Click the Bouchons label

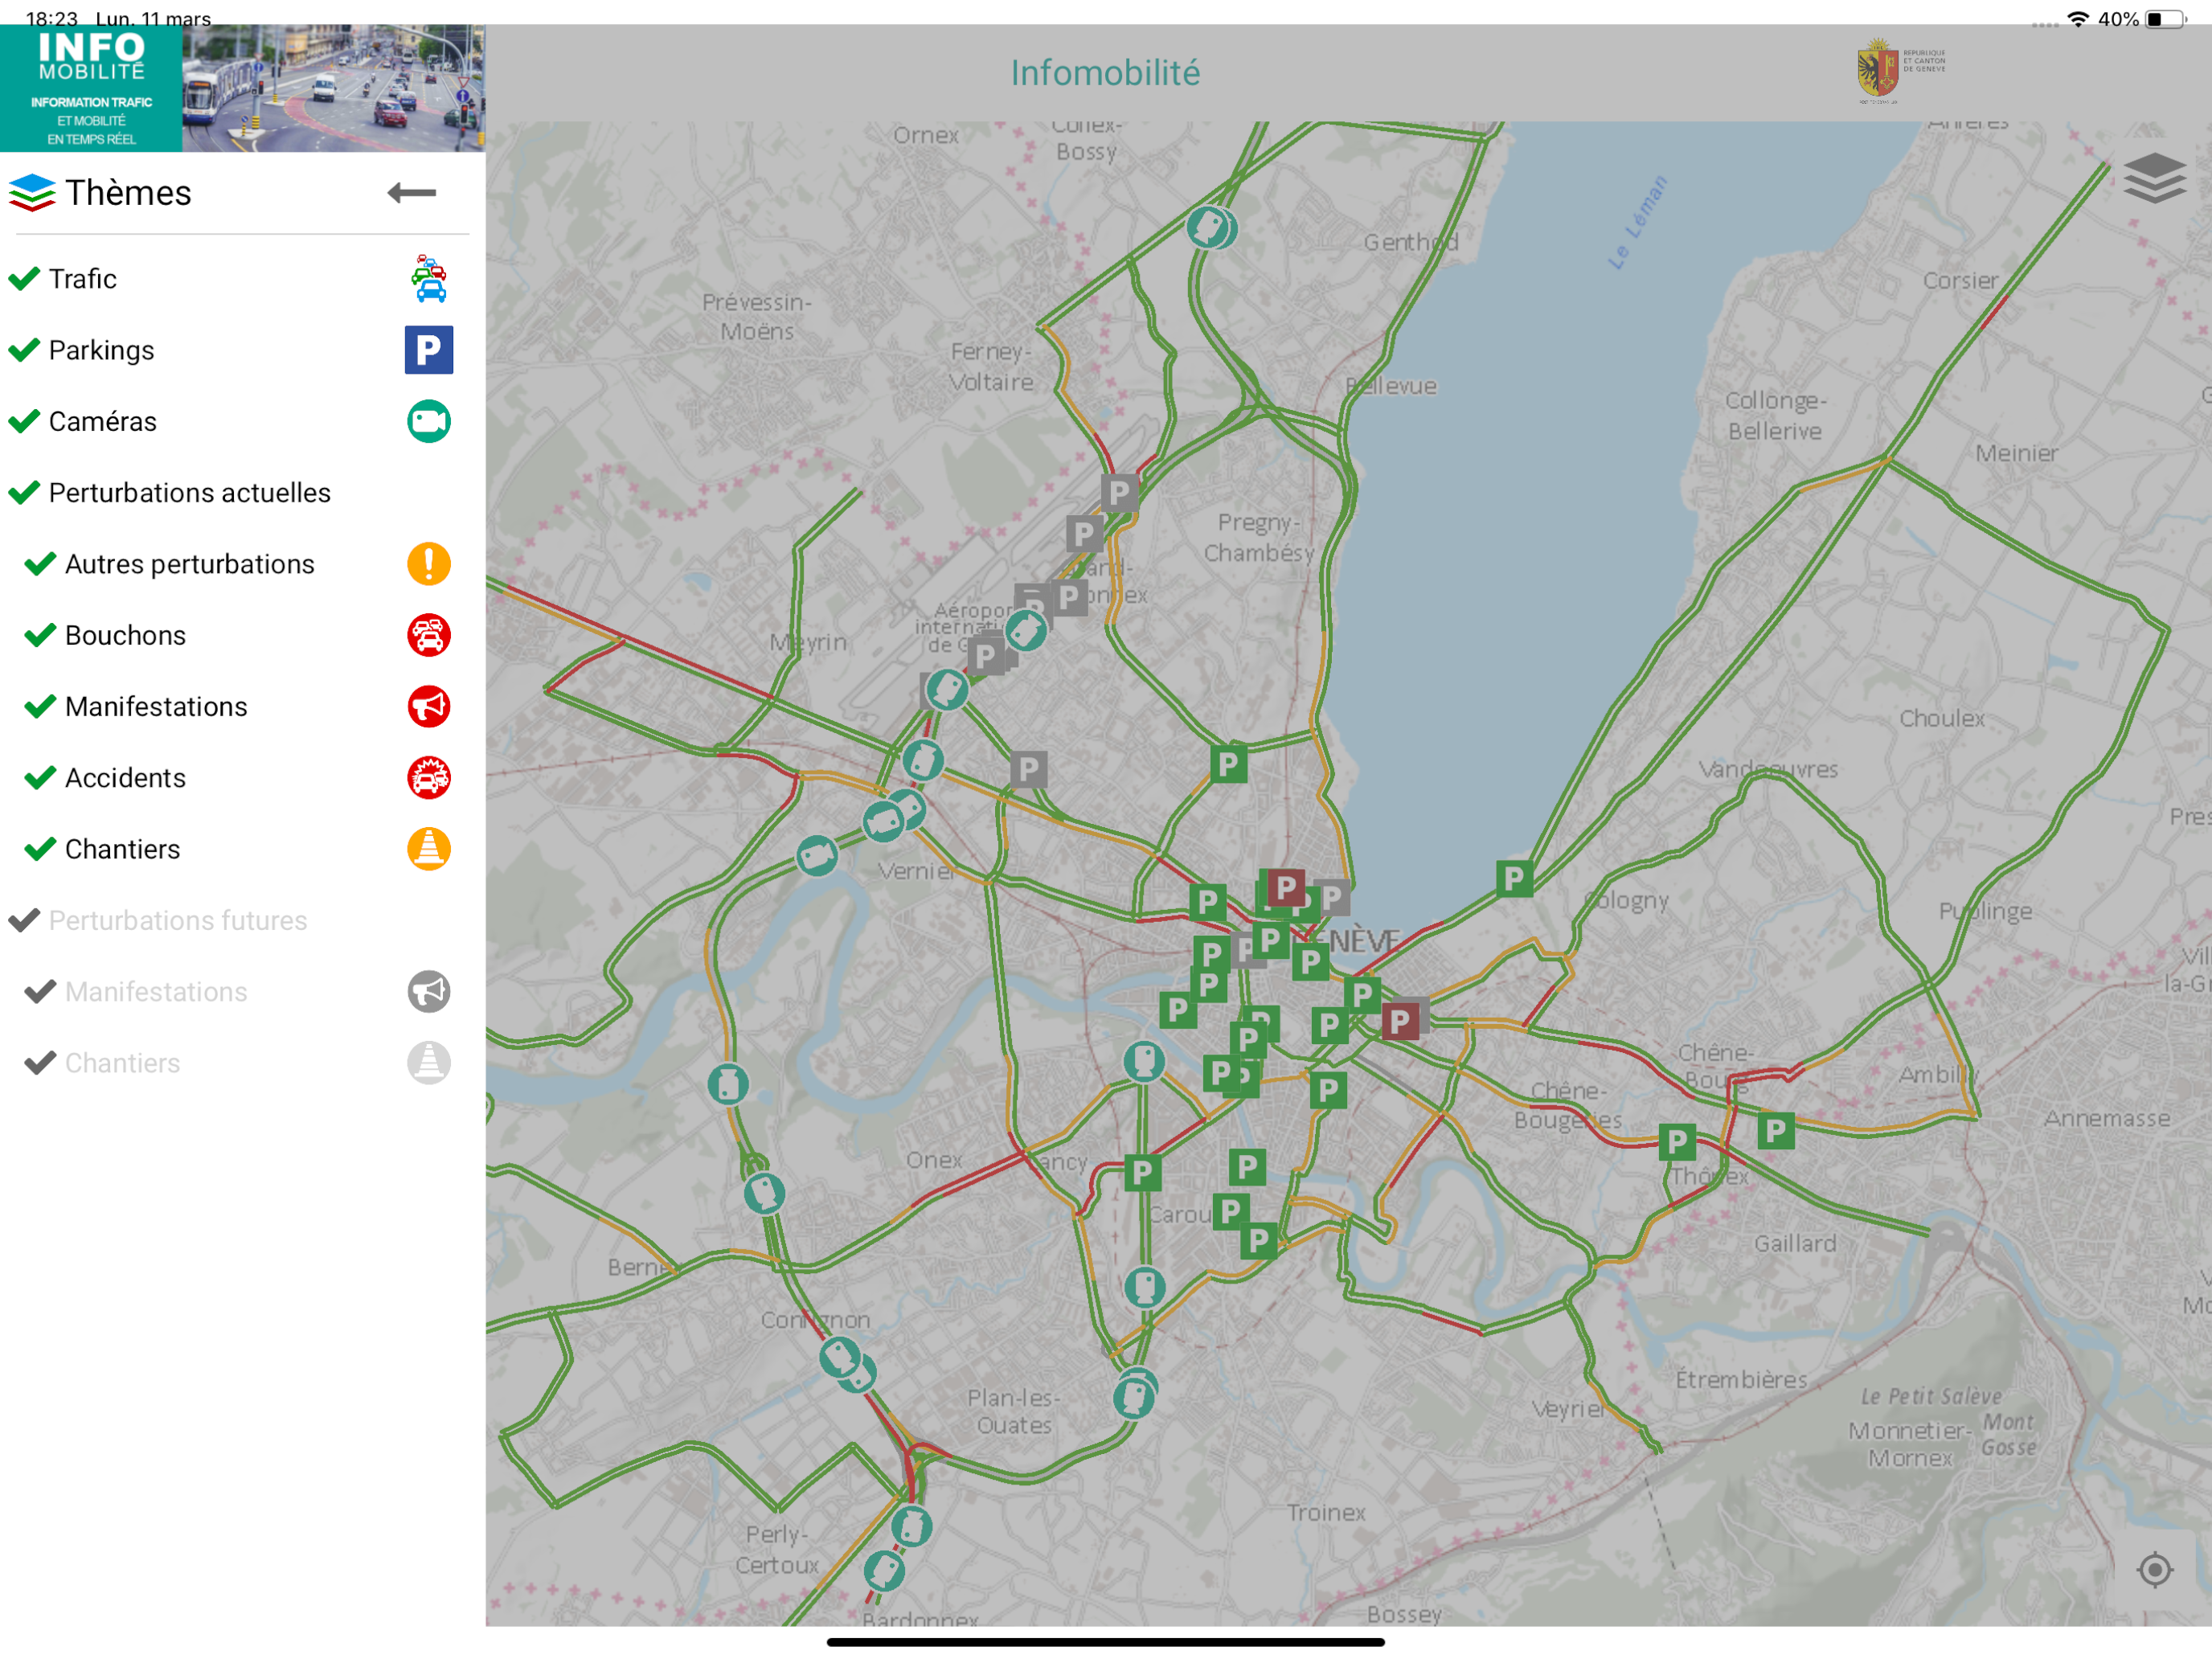pyautogui.click(x=125, y=635)
